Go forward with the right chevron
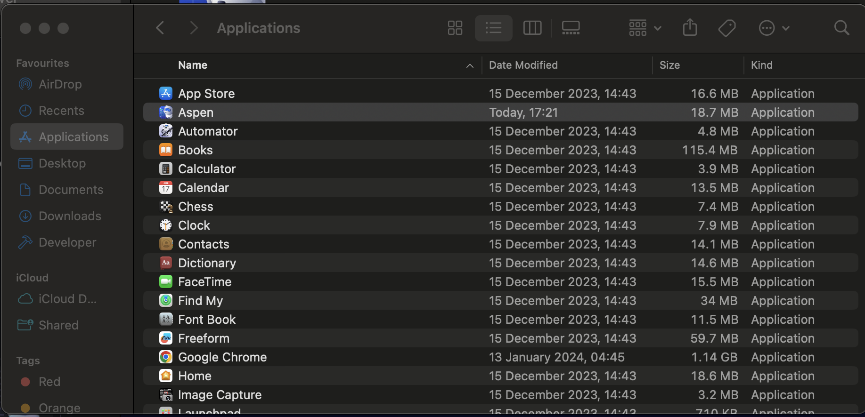The width and height of the screenshot is (865, 417). 193,28
